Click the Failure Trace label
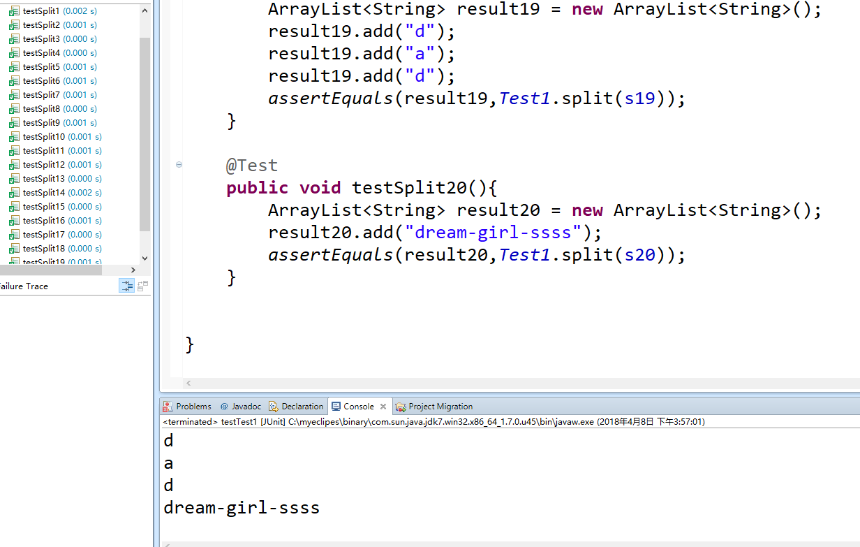 pyautogui.click(x=24, y=286)
